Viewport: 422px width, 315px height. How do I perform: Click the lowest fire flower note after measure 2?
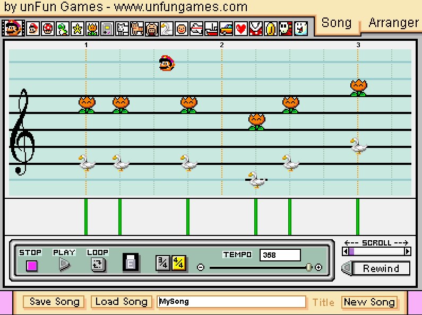tap(257, 121)
